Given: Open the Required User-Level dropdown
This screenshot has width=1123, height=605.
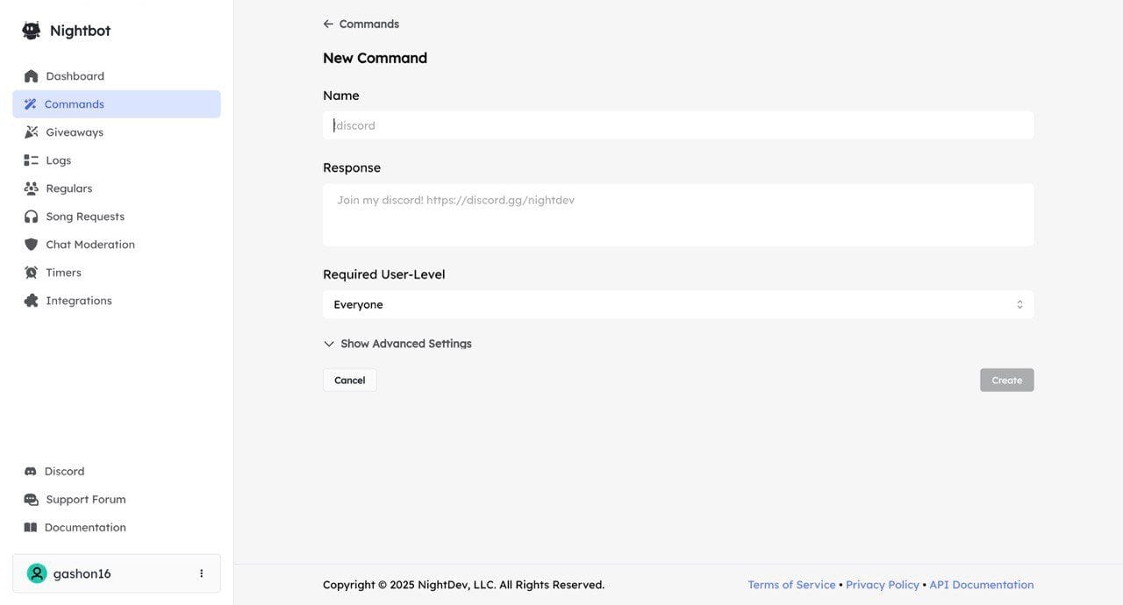Looking at the screenshot, I should click(x=677, y=304).
